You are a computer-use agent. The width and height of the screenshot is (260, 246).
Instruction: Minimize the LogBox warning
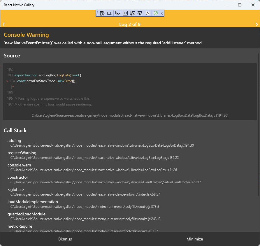195,239
